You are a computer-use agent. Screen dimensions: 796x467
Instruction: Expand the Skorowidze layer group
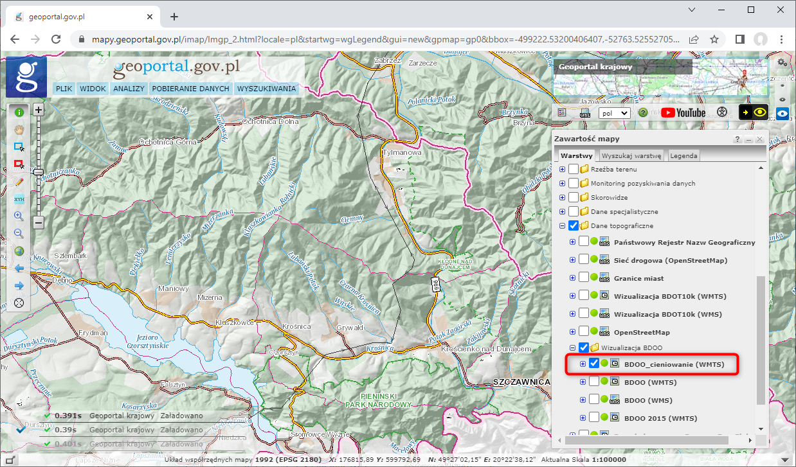[x=563, y=197]
